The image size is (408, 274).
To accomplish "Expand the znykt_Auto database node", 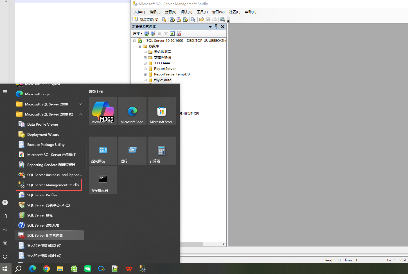I will [x=145, y=80].
